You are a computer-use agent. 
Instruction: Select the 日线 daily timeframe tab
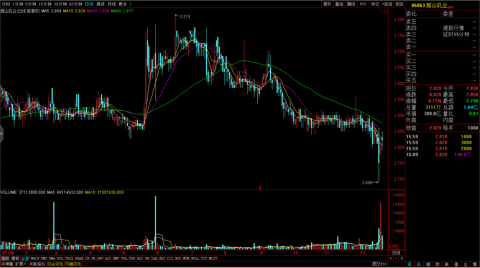(x=89, y=4)
